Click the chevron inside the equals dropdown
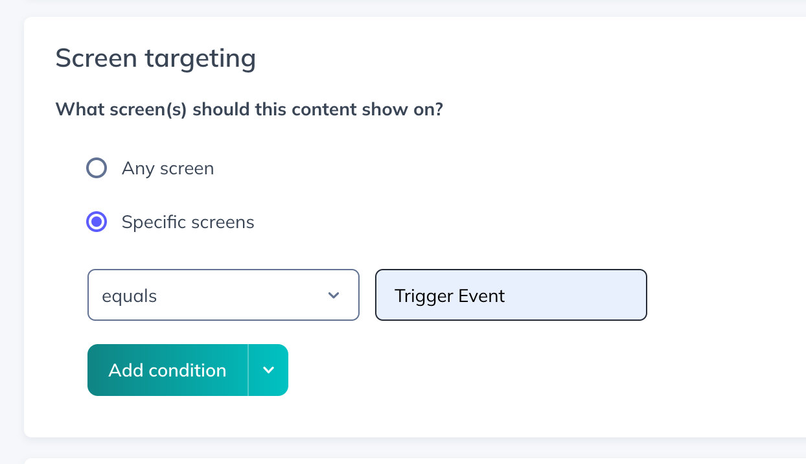The width and height of the screenshot is (806, 464). (x=334, y=296)
